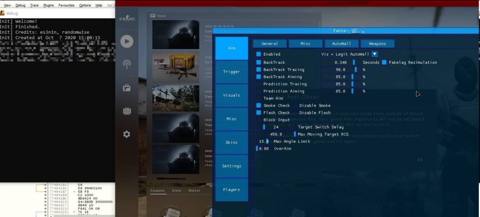Open the Options menu in the debugger
Image resolution: width=480 pixels, height=217 pixels.
point(85,6)
